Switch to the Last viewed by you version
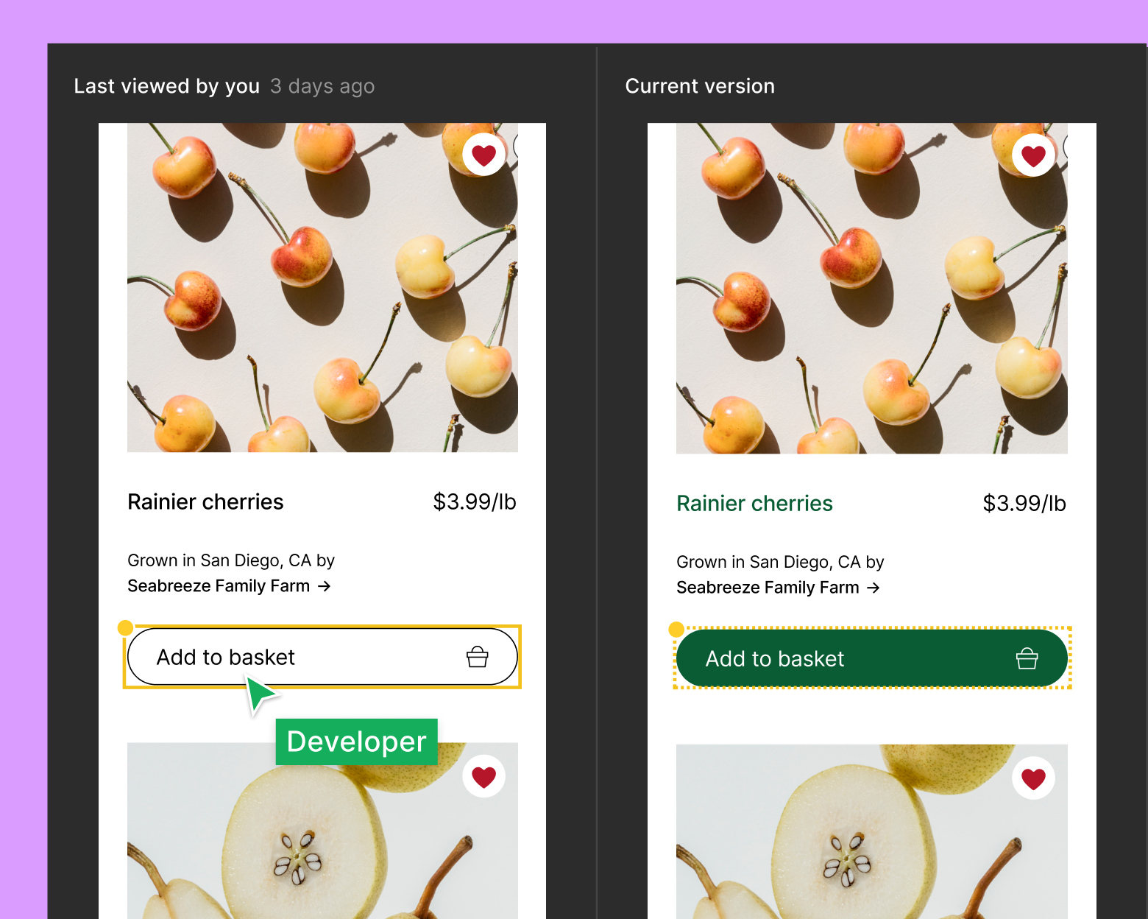The width and height of the screenshot is (1148, 919). coord(166,85)
